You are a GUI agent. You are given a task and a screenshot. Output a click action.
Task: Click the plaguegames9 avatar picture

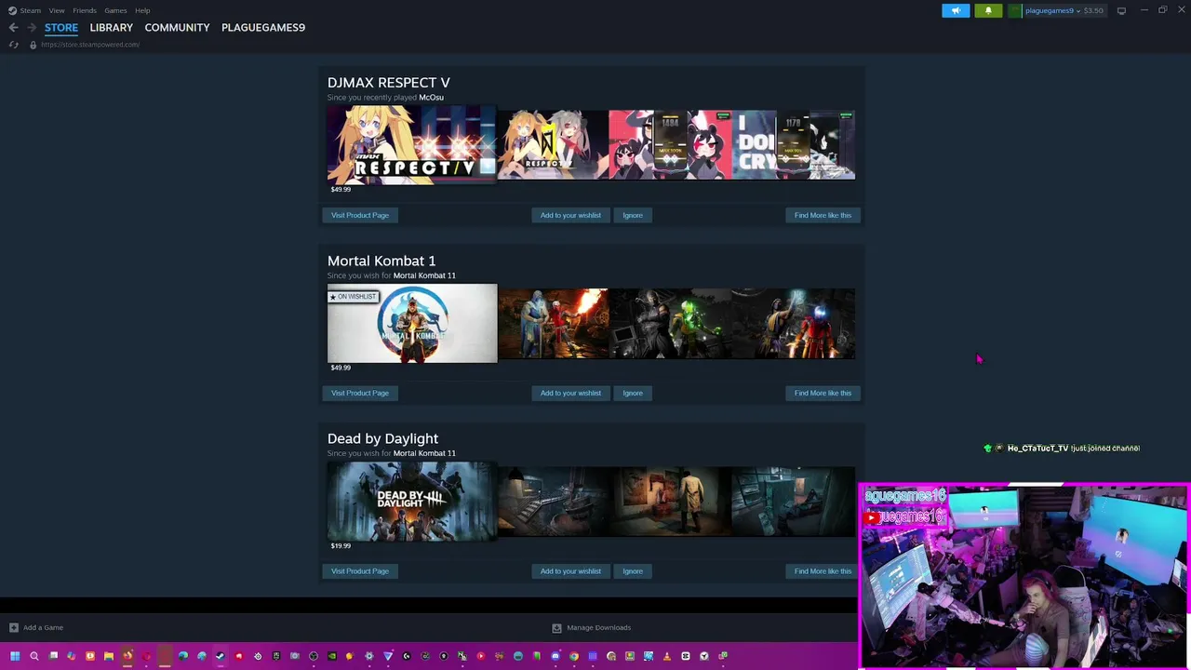(x=1016, y=10)
